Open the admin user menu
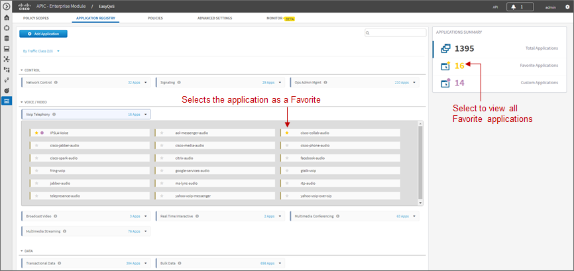The height and width of the screenshot is (271, 574). click(x=551, y=7)
